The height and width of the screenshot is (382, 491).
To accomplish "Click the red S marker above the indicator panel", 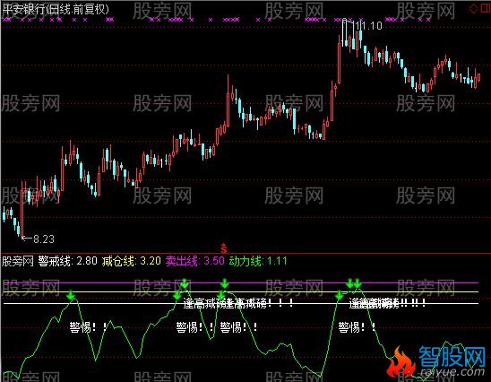I will 224,247.
